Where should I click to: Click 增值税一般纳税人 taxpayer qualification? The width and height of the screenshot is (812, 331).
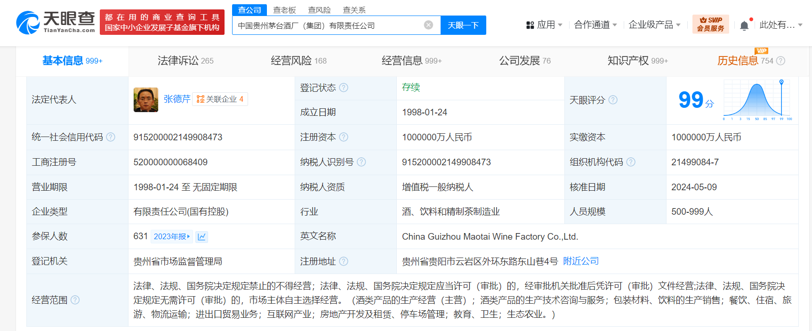point(437,187)
